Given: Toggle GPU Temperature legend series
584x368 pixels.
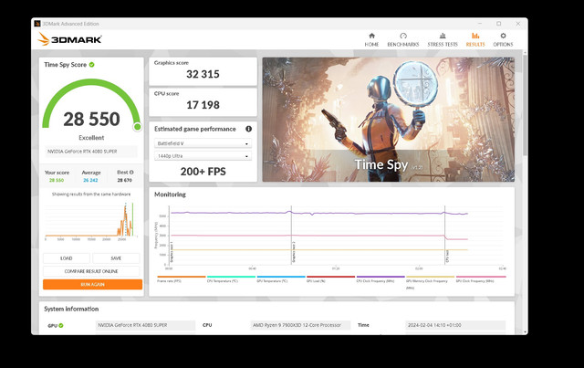Looking at the screenshot, I should [x=281, y=279].
